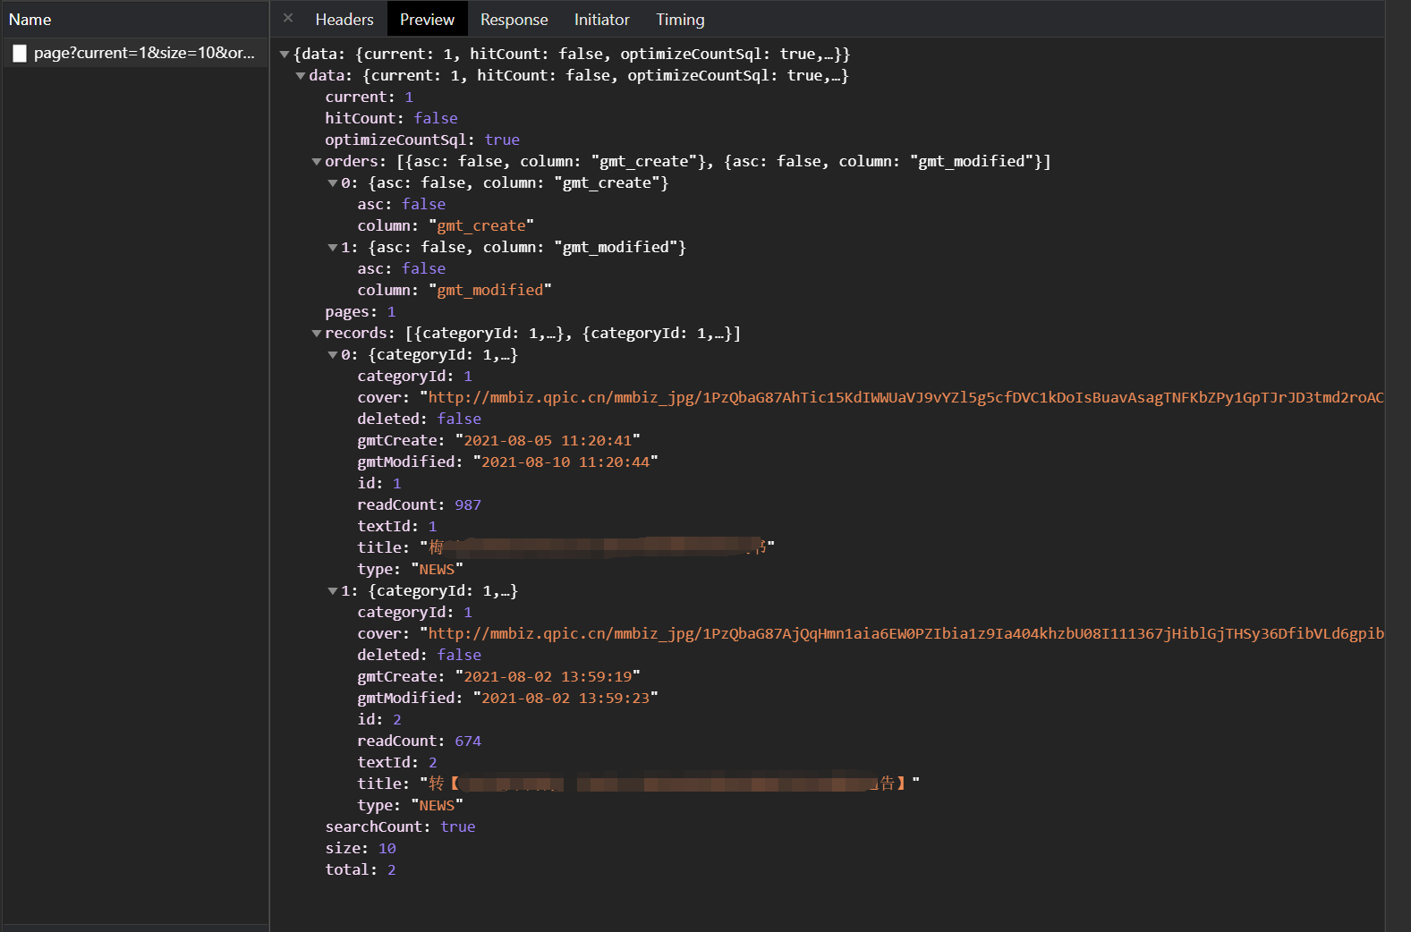Collapse the root JSON object
The image size is (1411, 932).
click(x=285, y=55)
